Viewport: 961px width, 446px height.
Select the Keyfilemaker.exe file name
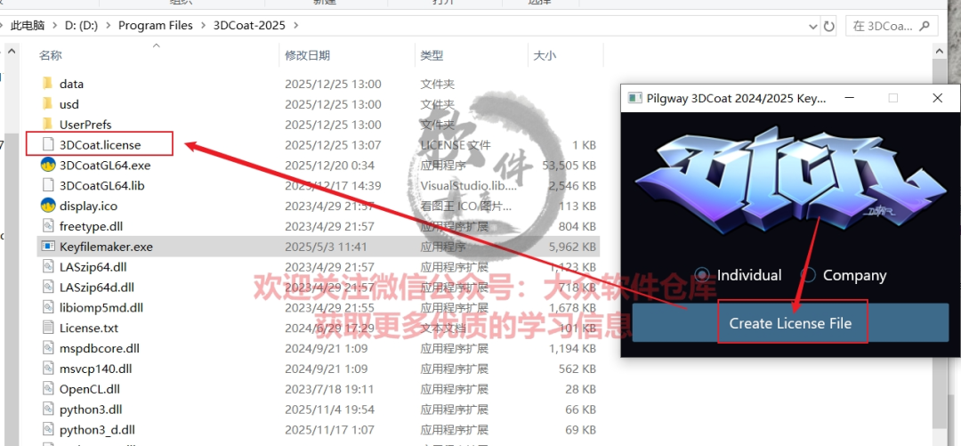pos(106,247)
